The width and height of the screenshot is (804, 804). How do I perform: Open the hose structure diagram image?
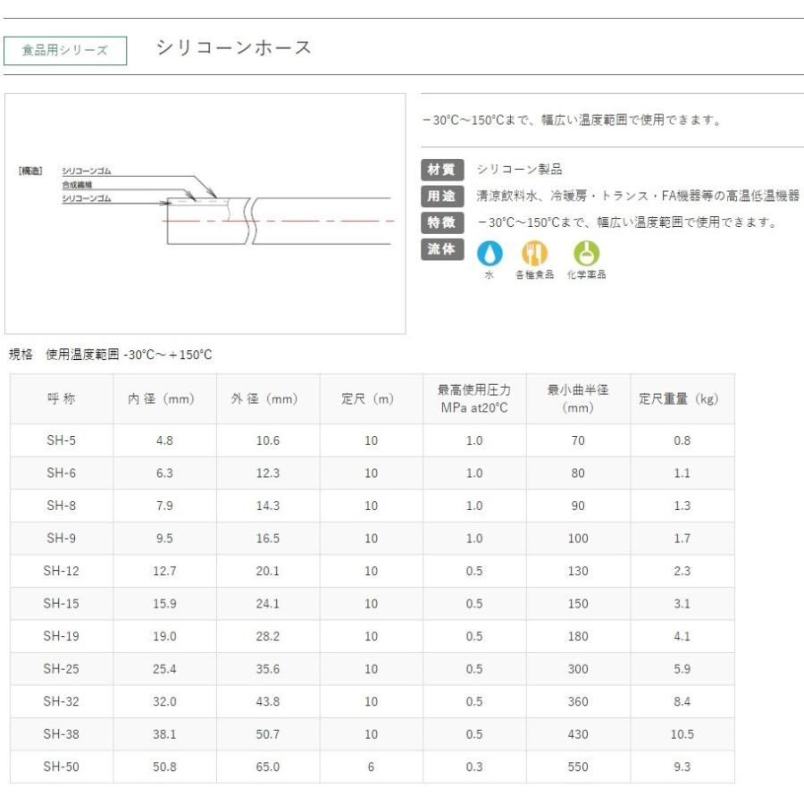205,214
